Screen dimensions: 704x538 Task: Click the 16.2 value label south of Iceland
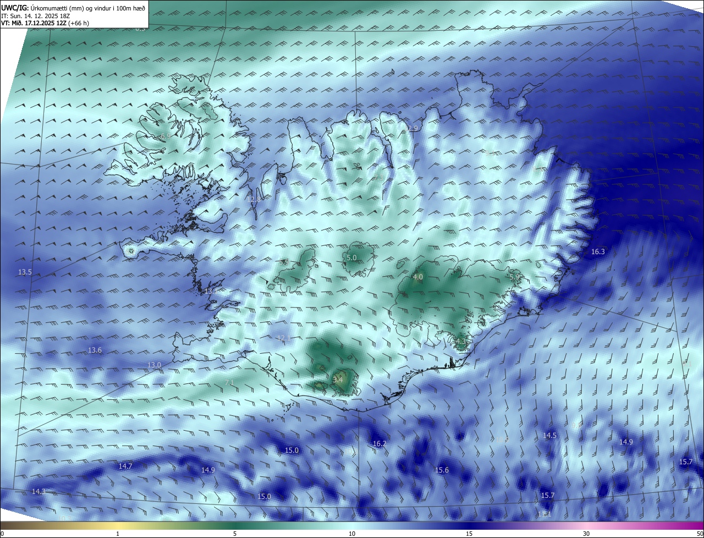380,443
